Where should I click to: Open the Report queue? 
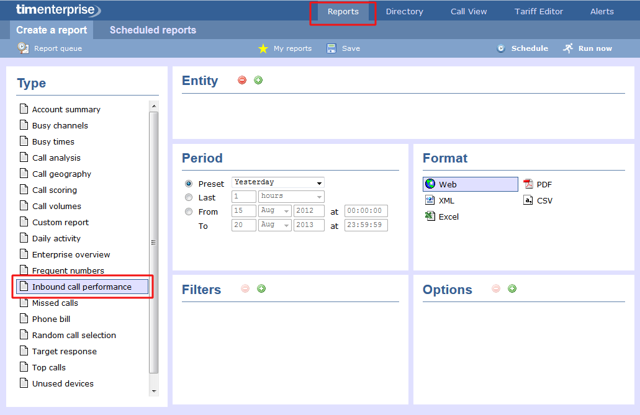tap(50, 48)
